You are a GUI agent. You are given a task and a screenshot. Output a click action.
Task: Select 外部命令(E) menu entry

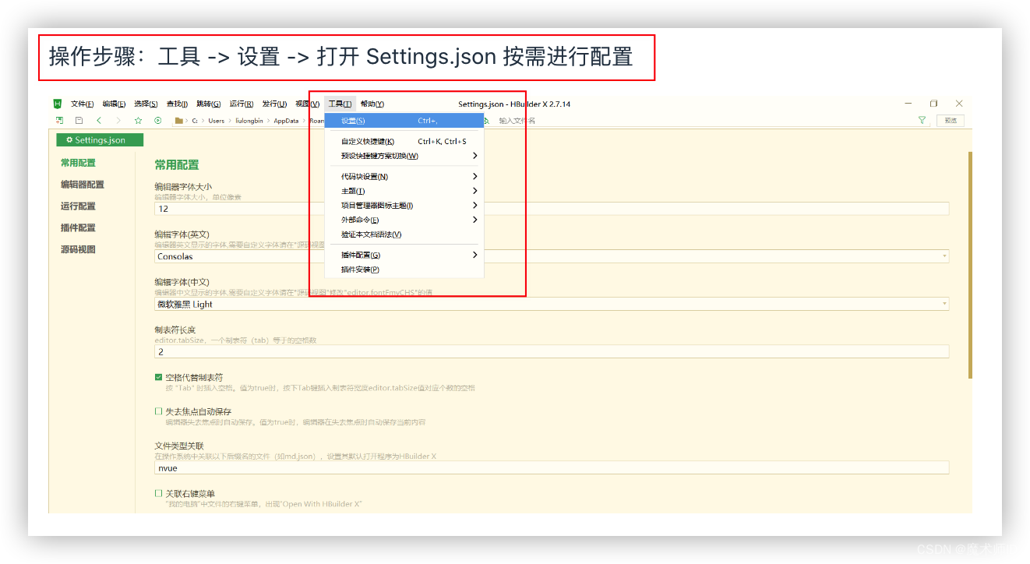pos(404,220)
